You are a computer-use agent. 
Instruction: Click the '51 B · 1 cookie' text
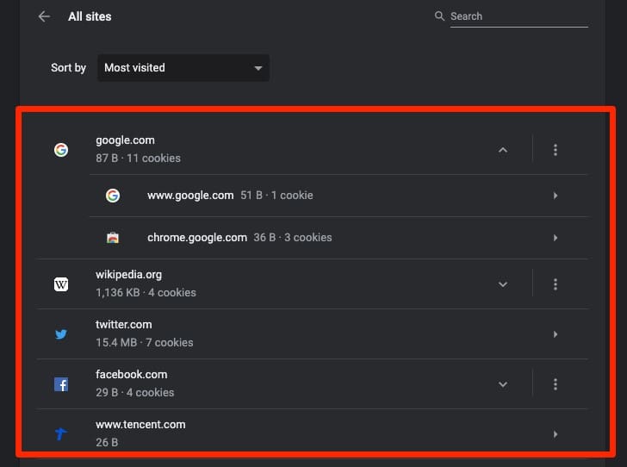276,196
